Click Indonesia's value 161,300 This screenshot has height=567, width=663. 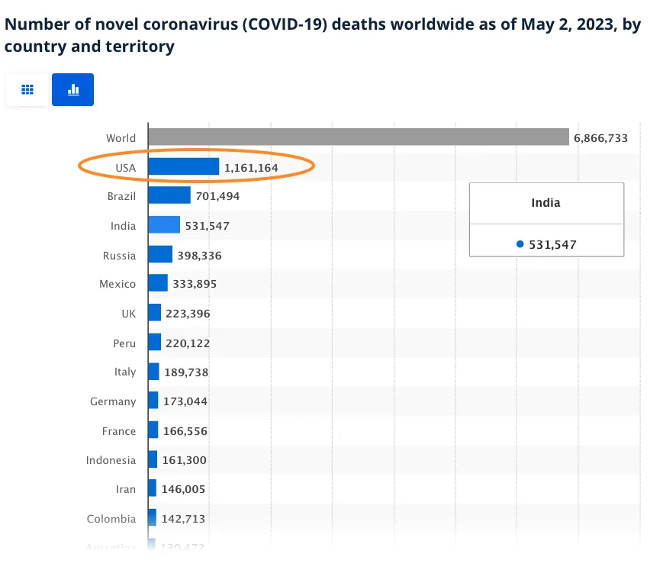coord(184,460)
